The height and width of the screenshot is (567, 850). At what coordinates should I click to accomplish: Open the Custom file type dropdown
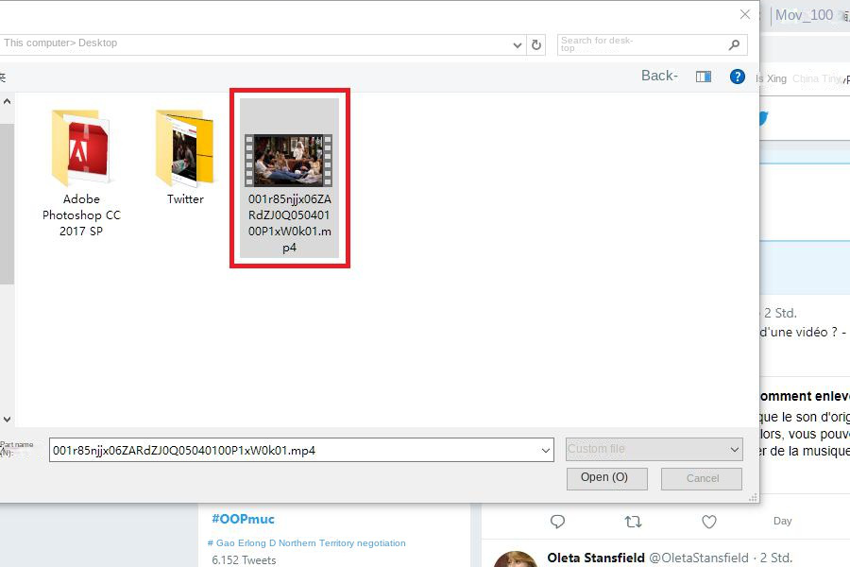[654, 449]
